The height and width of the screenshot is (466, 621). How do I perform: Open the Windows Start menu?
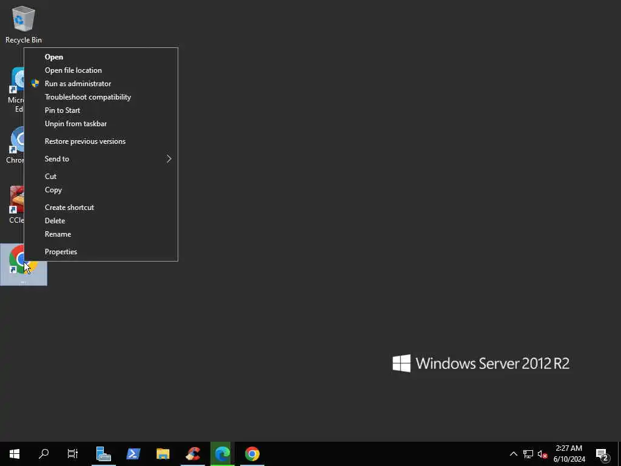coord(15,454)
